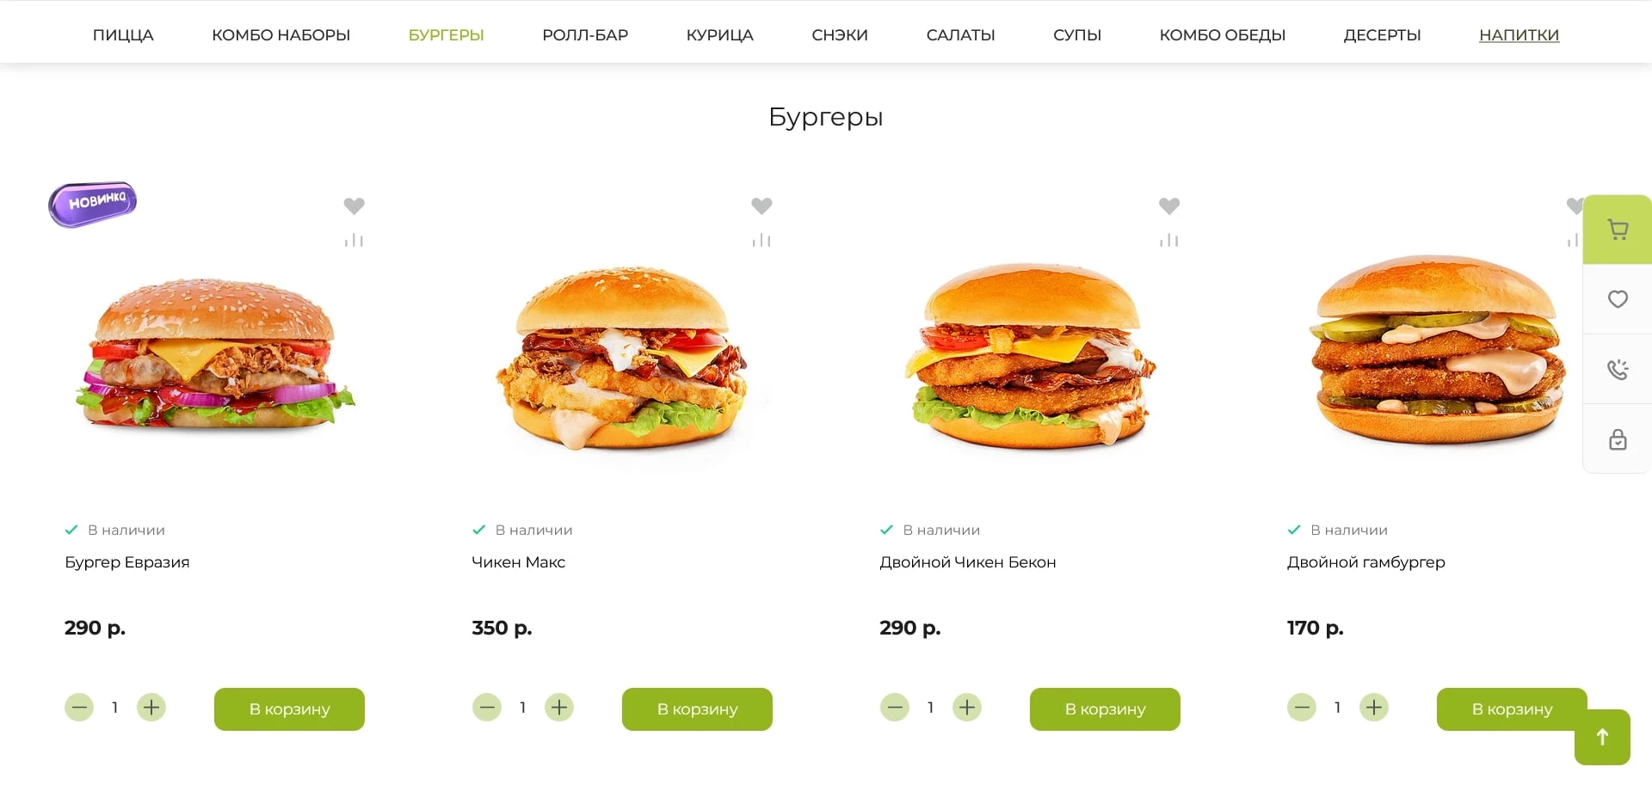Click the scroll-to-top arrow button
This screenshot has height=785, width=1652.
pyautogui.click(x=1602, y=737)
